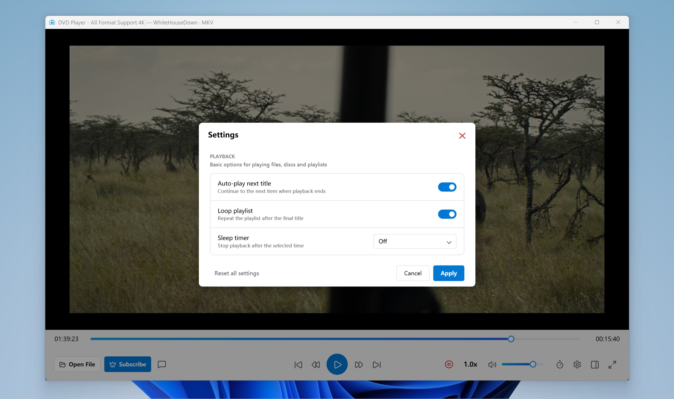
Task: Skip to next title
Action: [377, 365]
